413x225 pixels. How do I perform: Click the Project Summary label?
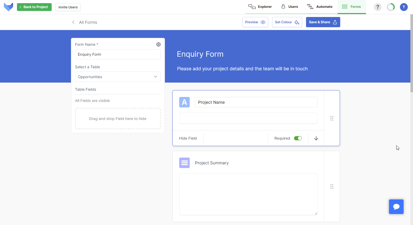212,163
